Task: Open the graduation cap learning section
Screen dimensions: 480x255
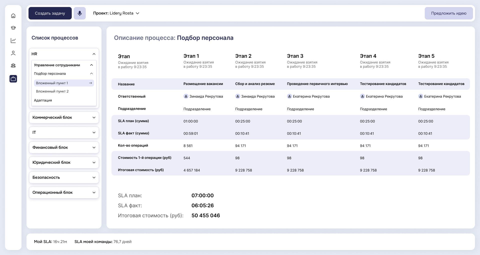Action: 13,28
